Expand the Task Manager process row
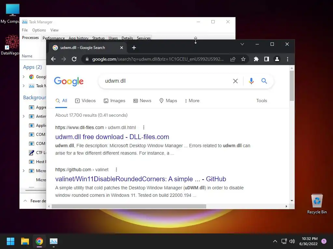 tap(24, 86)
